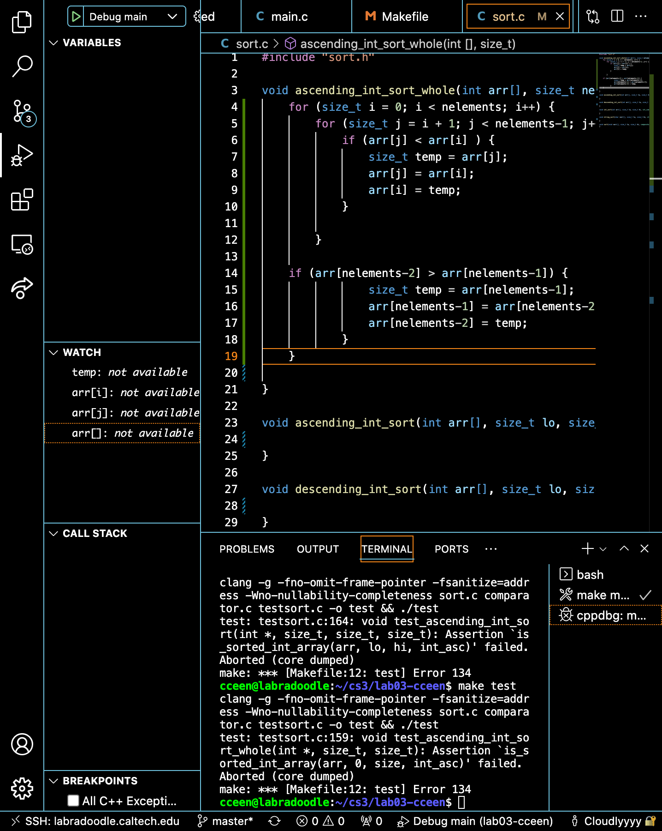Open Source Control with 3 changes
Viewport: 662px width, 831px height.
(22, 111)
